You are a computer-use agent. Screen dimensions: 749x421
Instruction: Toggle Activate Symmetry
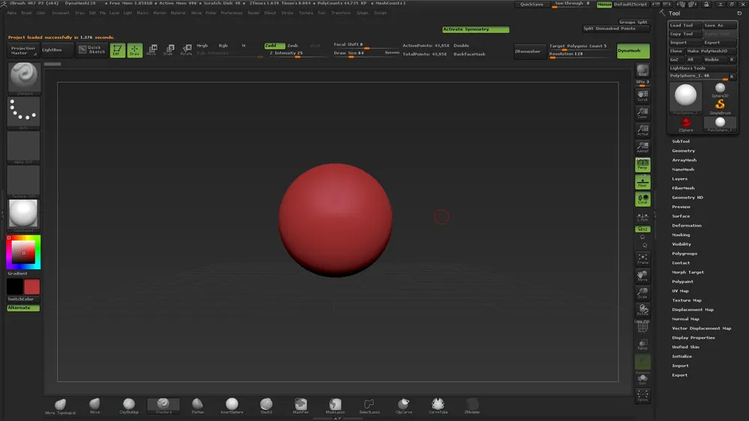(475, 30)
